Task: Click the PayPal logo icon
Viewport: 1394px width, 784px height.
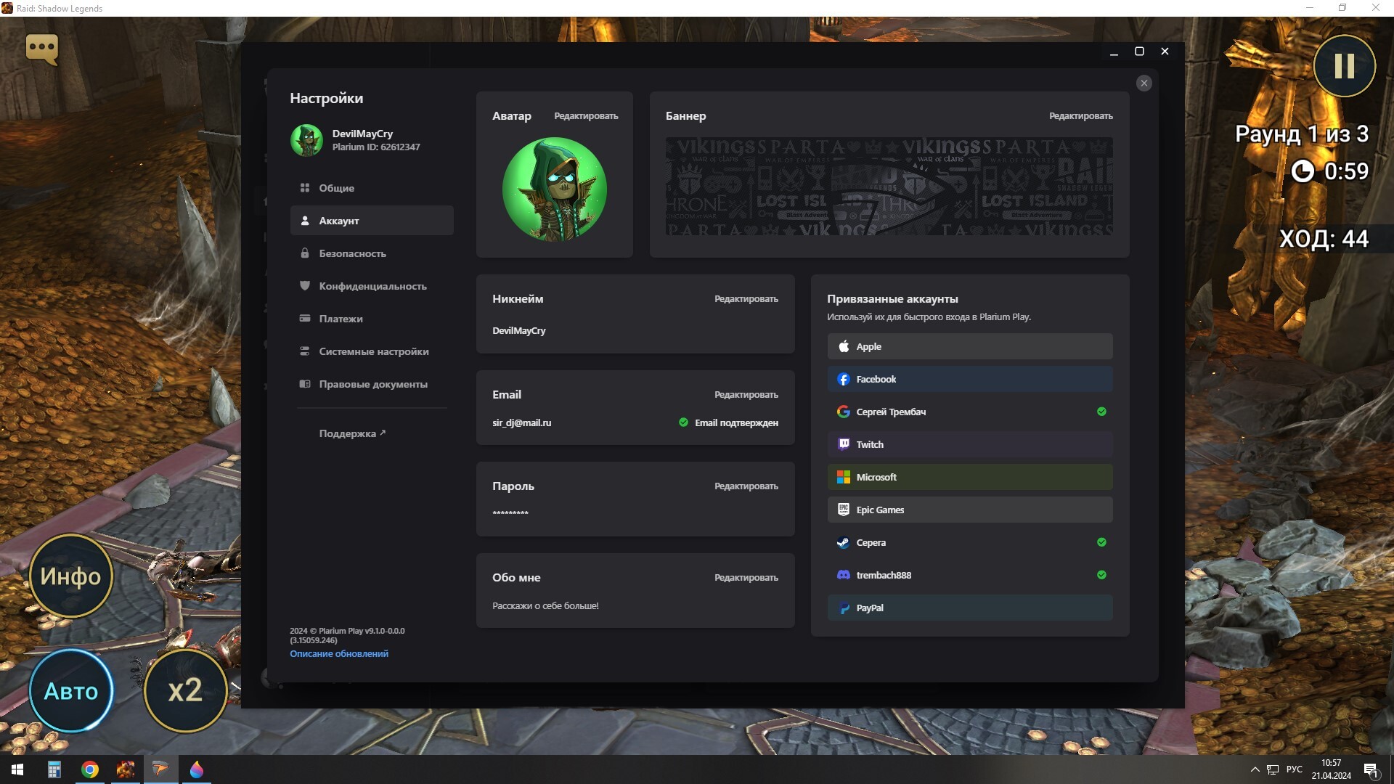Action: point(844,608)
